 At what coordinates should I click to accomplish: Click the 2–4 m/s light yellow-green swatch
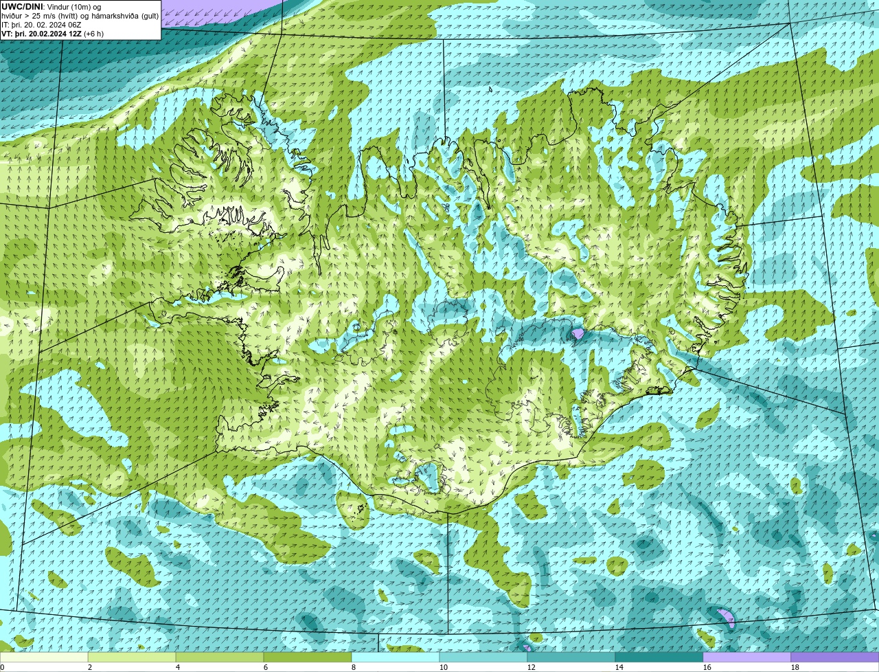(x=132, y=657)
